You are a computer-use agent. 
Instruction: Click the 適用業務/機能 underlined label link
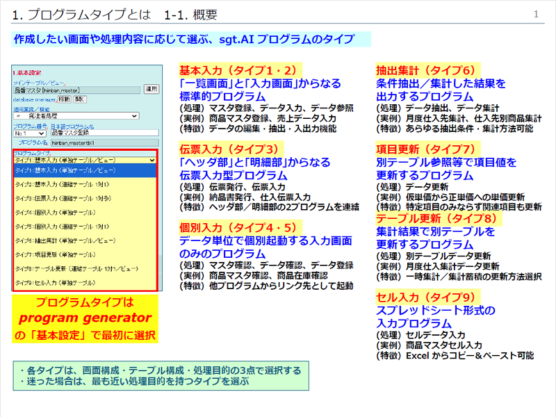click(31, 109)
